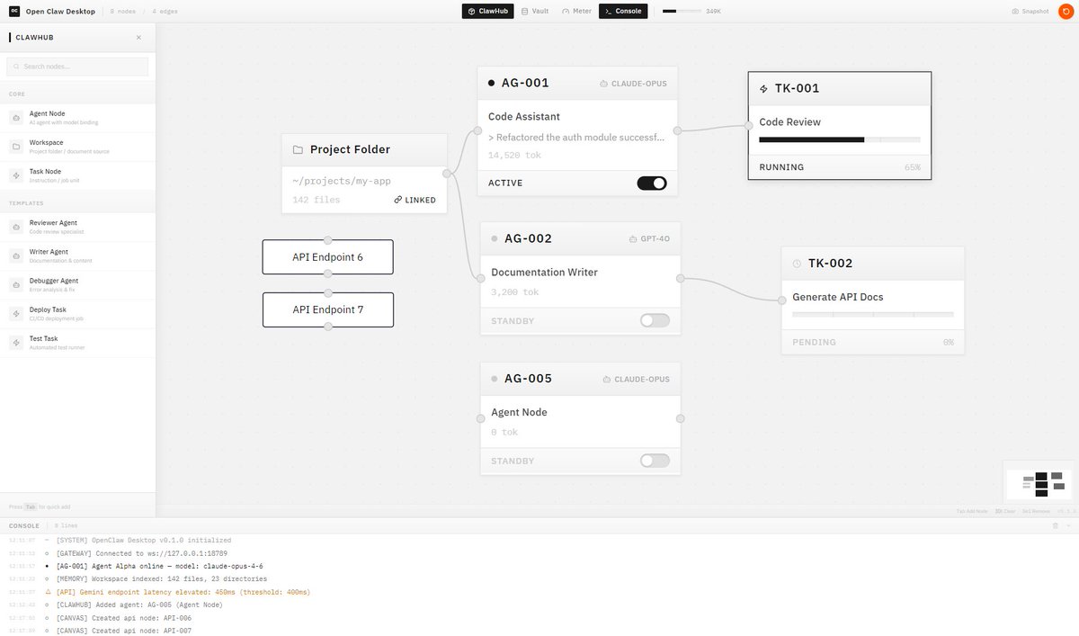1079x636 pixels.
Task: Click the AG-005 right output port
Action: pyautogui.click(x=680, y=418)
